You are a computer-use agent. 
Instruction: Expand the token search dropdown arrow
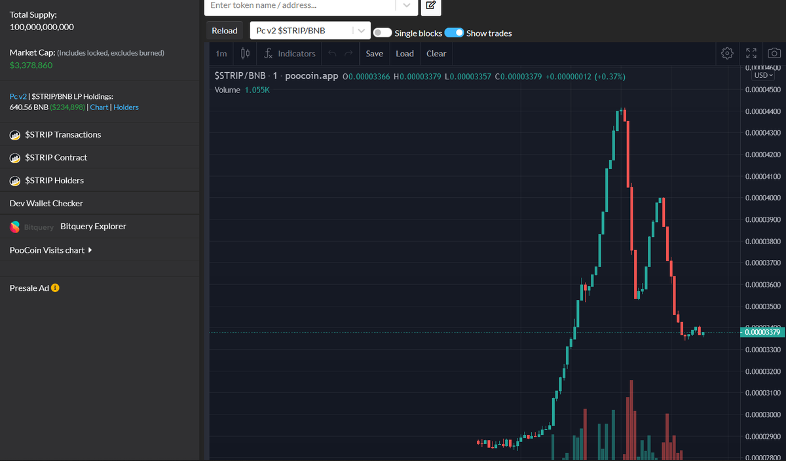tap(406, 6)
